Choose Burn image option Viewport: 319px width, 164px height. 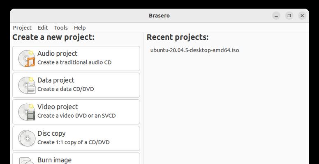[76, 159]
